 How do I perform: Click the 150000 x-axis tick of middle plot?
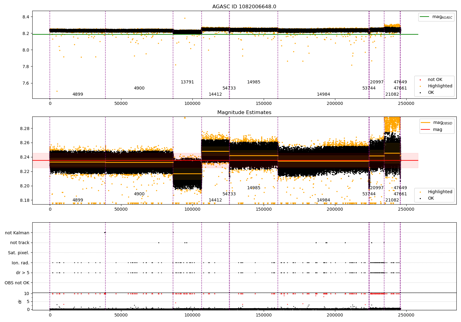coord(264,209)
